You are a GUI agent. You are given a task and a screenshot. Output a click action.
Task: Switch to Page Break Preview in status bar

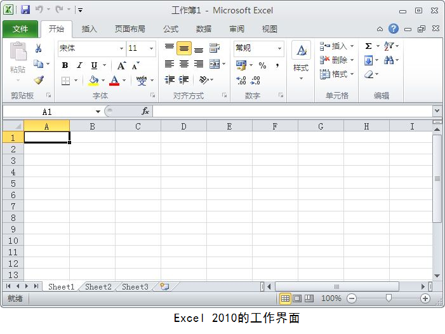point(309,298)
